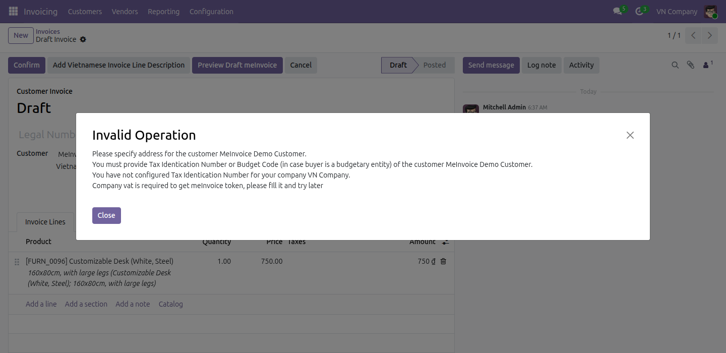
Task: Click Add a line link
Action: coord(41,304)
